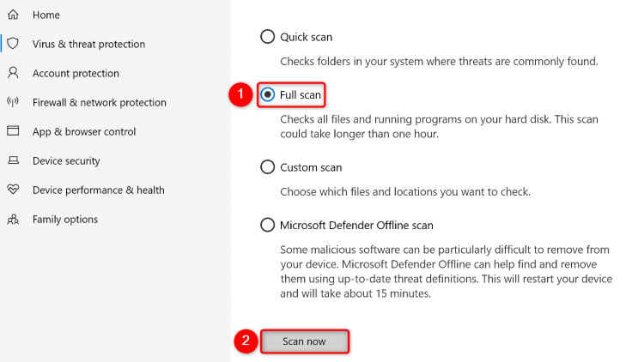The image size is (626, 362).
Task: Click the red step 1 annotation badge
Action: tap(240, 94)
